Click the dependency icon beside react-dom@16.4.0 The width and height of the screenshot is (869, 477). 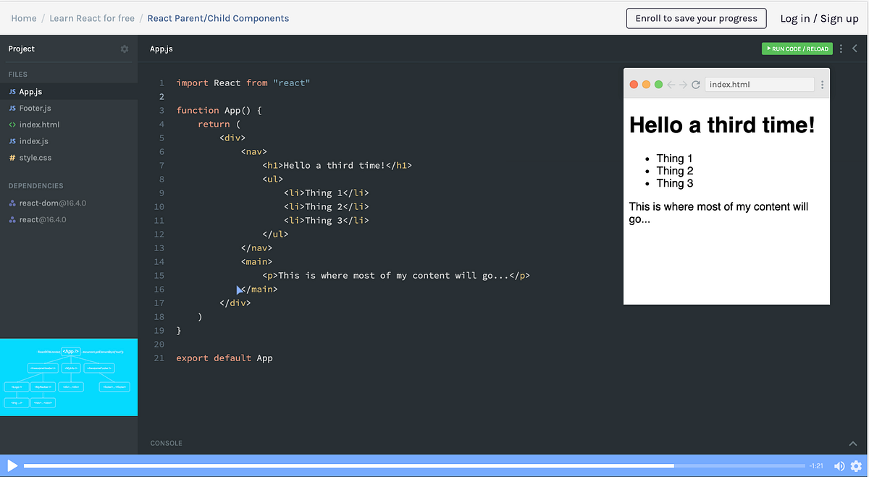(x=12, y=203)
